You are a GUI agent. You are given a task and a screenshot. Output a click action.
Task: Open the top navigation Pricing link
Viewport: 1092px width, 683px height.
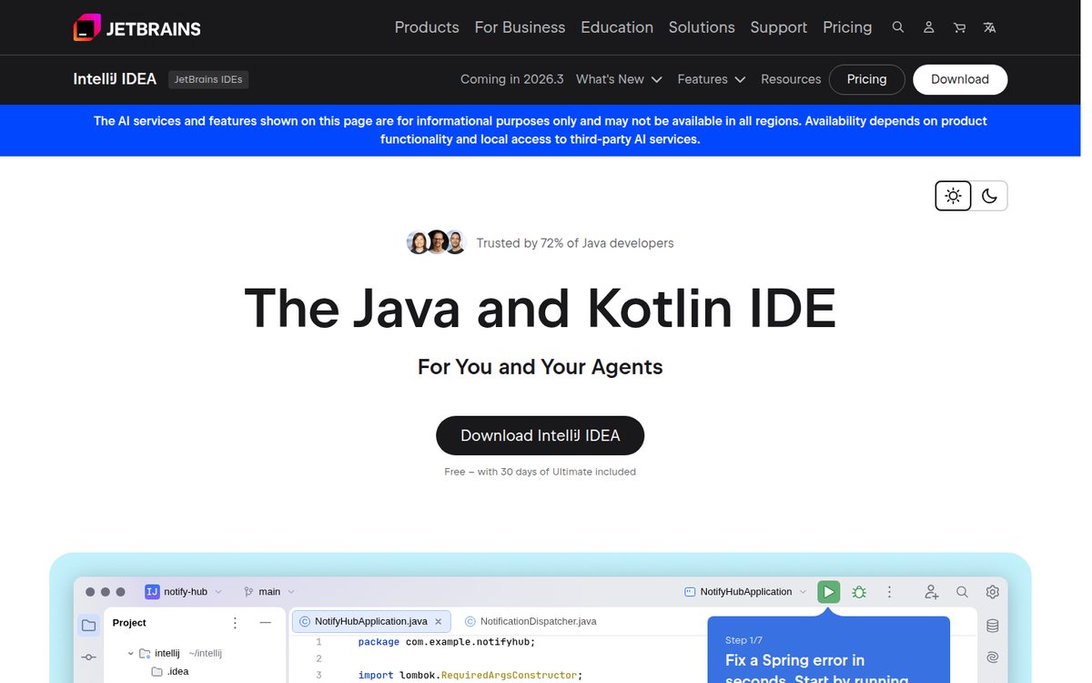[847, 27]
